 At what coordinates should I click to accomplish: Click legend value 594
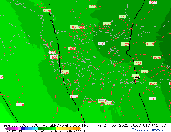(x=77, y=131)
